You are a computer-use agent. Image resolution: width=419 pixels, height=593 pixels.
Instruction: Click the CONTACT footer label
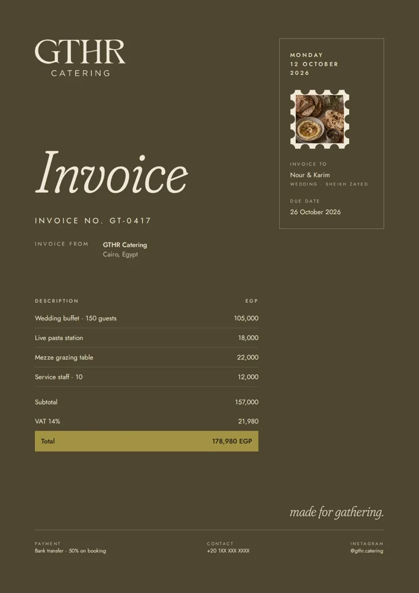[220, 543]
